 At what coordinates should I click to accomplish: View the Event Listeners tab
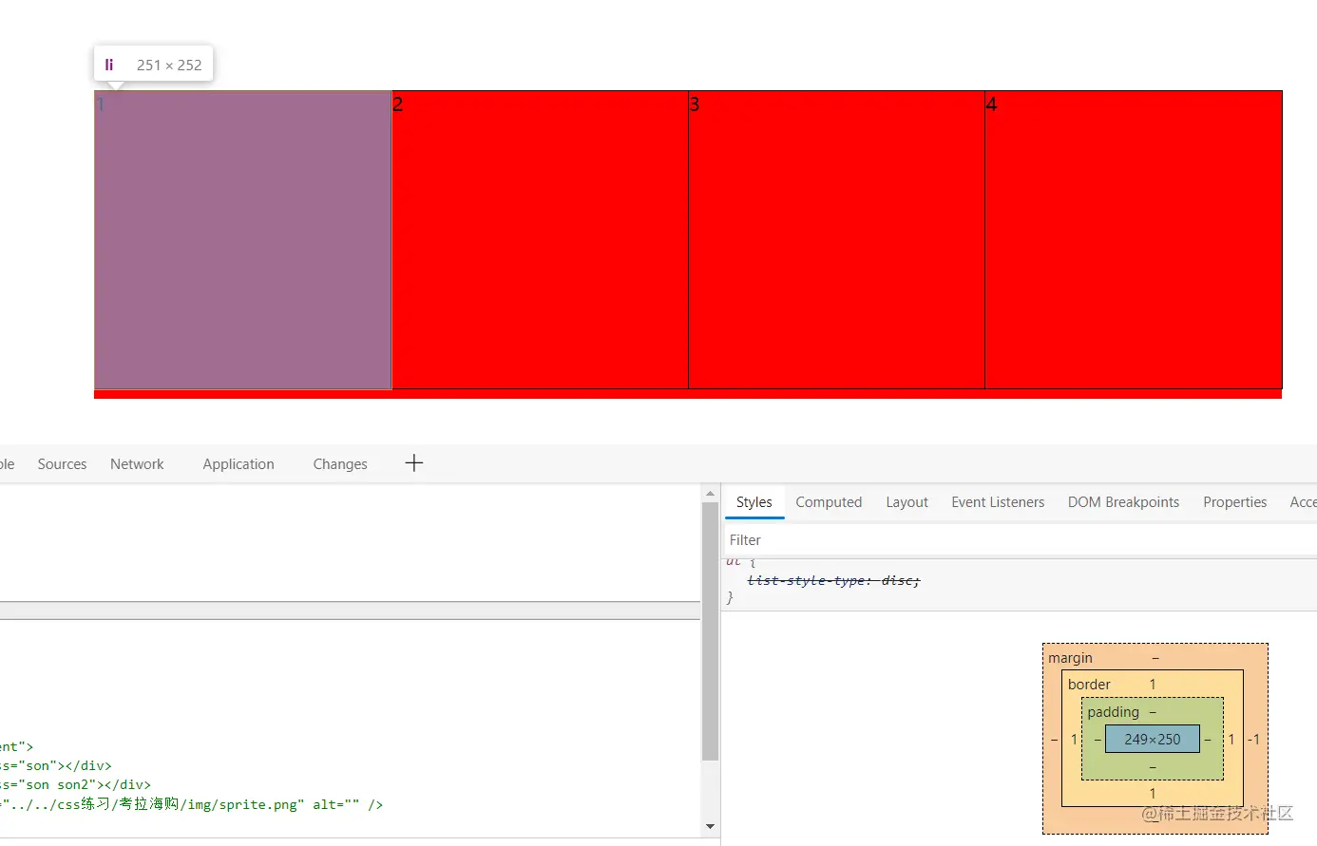coord(998,501)
